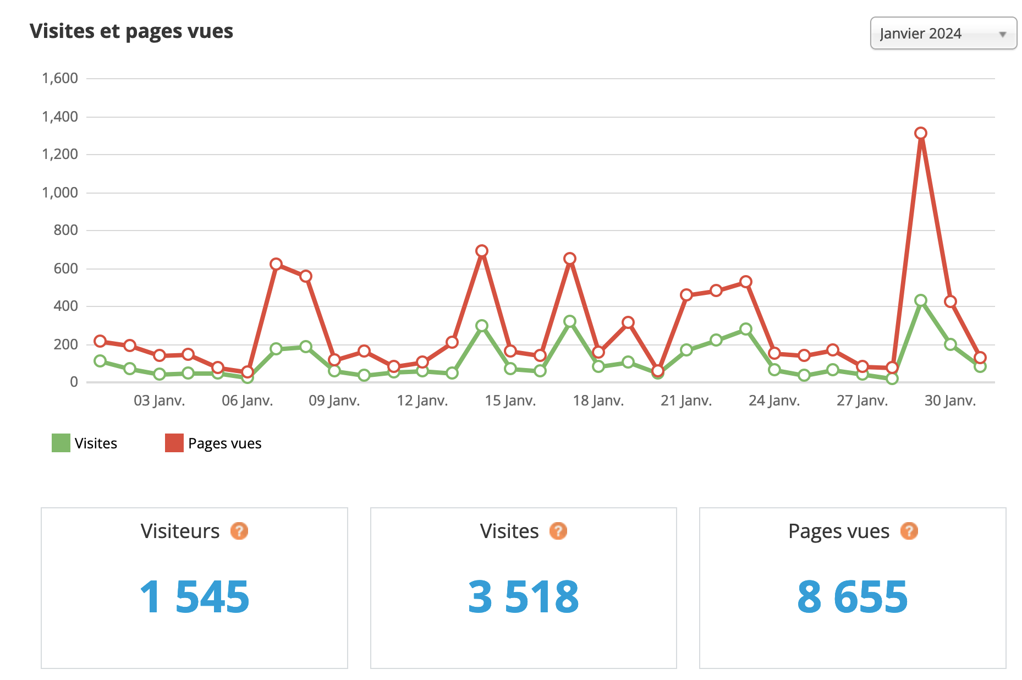Image resolution: width=1022 pixels, height=680 pixels.
Task: Click the help icon next to Visiteurs
Action: 239,531
